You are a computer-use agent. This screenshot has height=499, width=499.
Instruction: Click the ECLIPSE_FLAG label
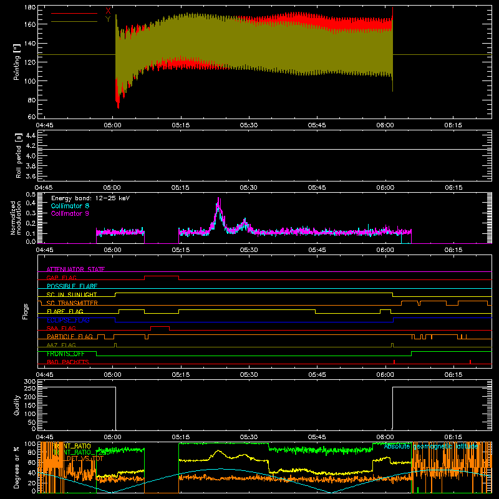tap(68, 320)
